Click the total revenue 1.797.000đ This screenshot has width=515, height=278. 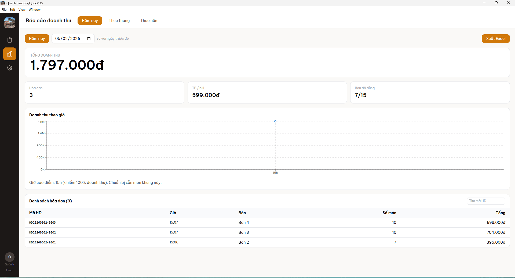pos(67,65)
